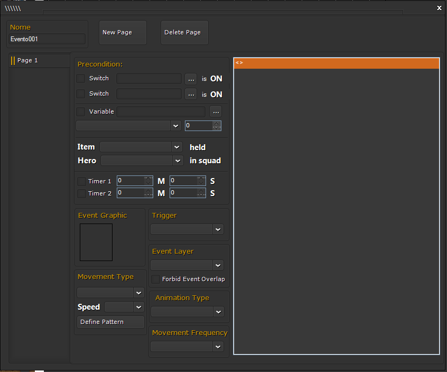Click the Timer 2 seconds field

pyautogui.click(x=188, y=193)
